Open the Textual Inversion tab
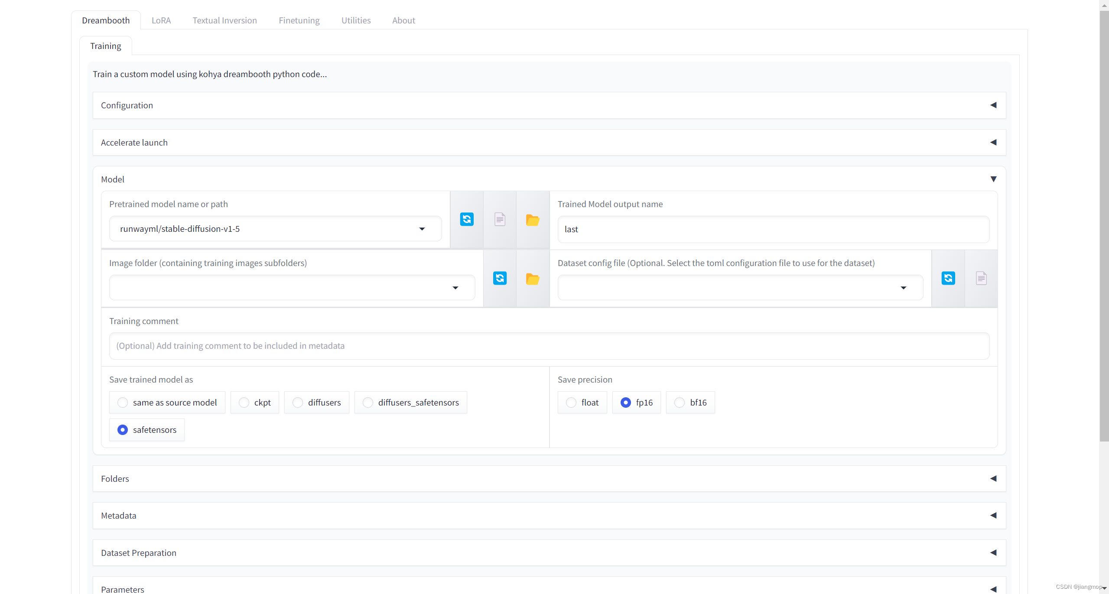The height and width of the screenshot is (594, 1109). coord(224,20)
